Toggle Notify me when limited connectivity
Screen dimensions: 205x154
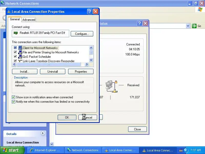(13, 102)
